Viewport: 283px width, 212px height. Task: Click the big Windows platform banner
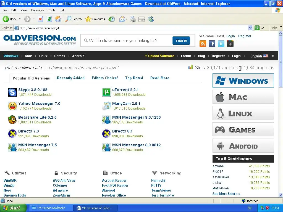coord(243,81)
